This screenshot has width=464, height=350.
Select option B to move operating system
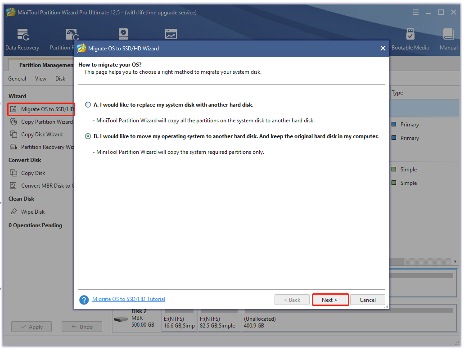tap(88, 136)
